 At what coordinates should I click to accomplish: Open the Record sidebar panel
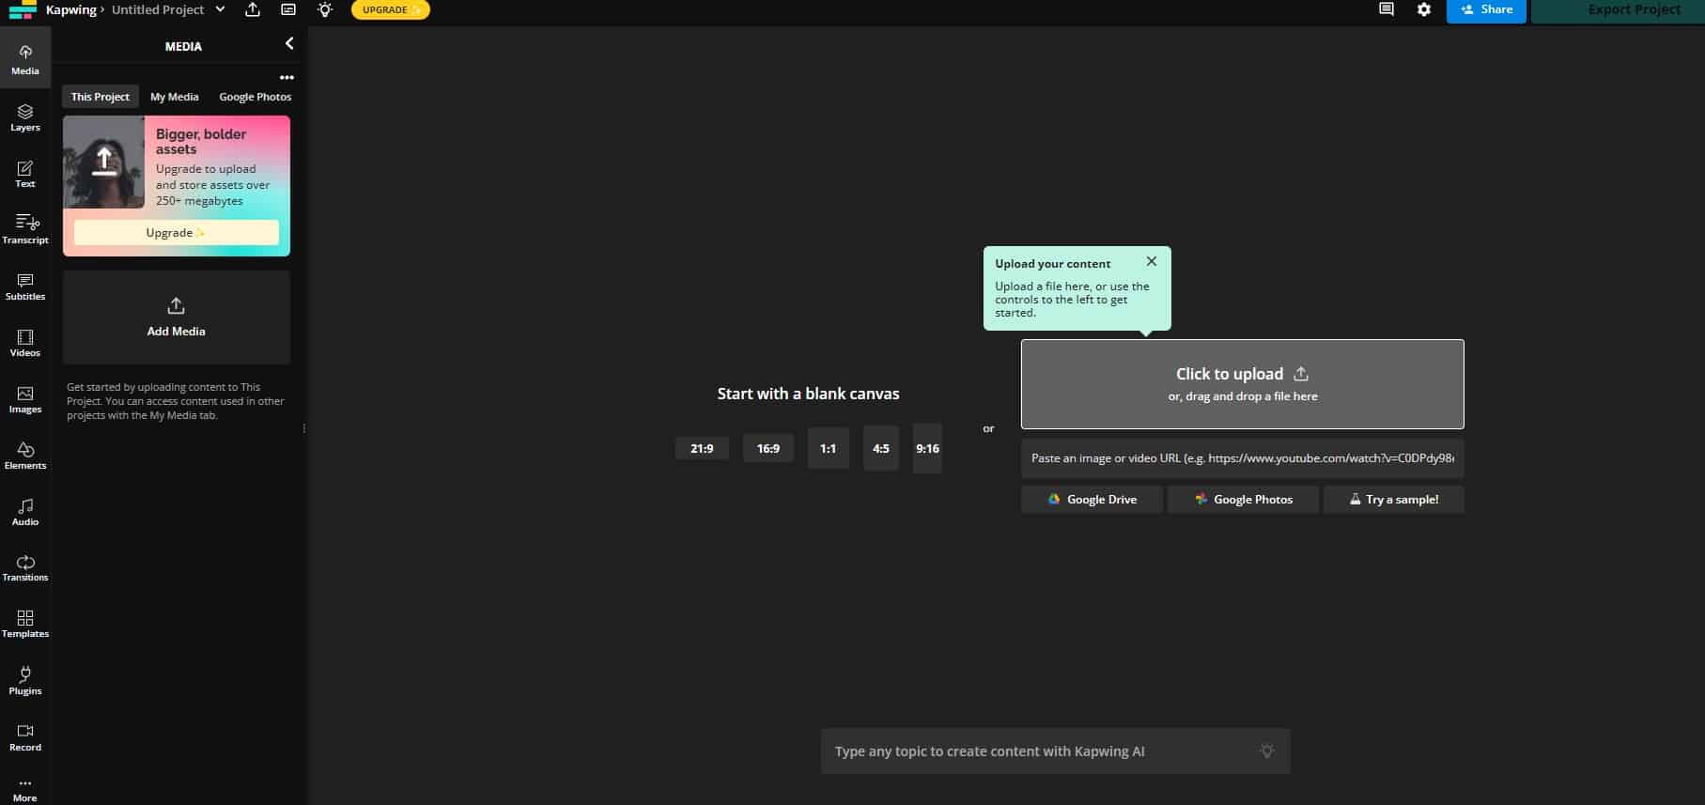pyautogui.click(x=25, y=737)
